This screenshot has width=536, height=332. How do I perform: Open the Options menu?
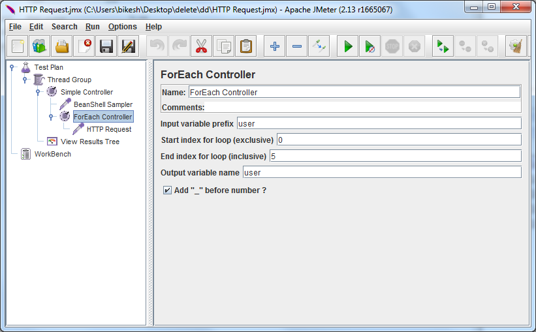[122, 27]
